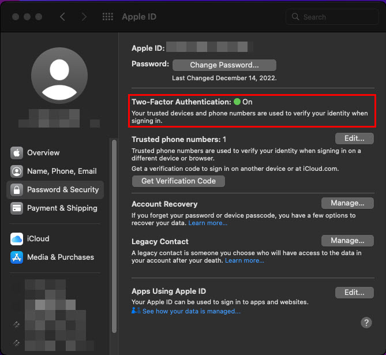The height and width of the screenshot is (355, 386).
Task: Click the search magnifier icon
Action: 295,17
